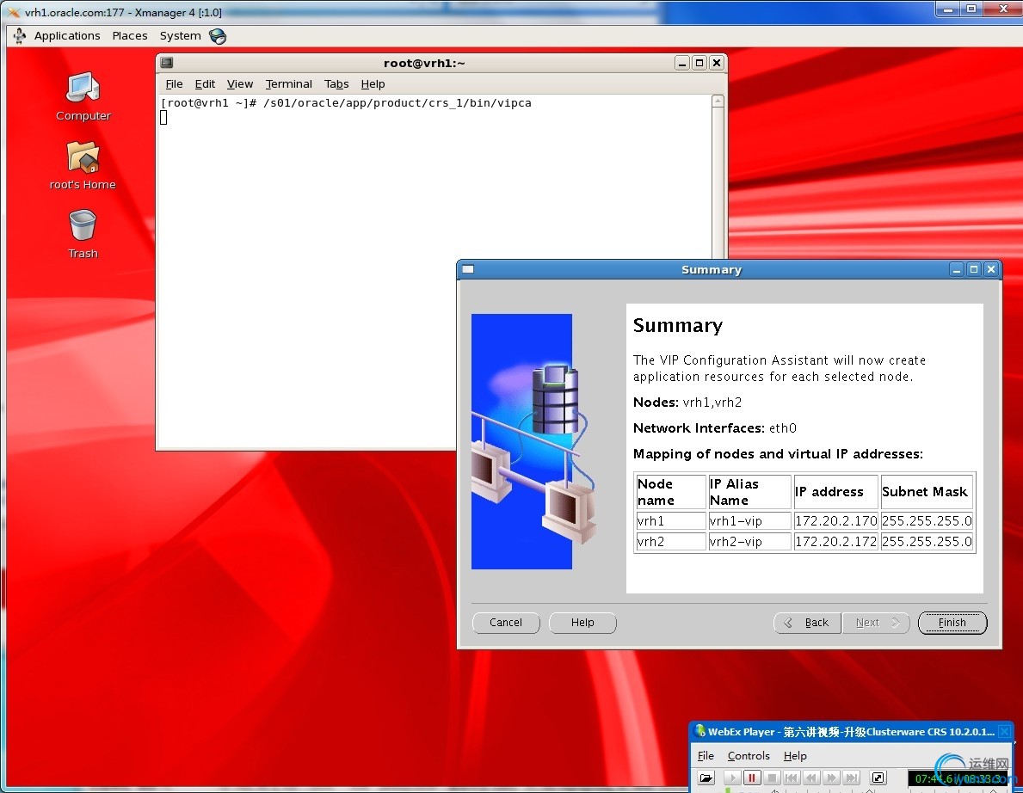Click the GNOME foot icon in the panel
The image size is (1023, 793).
[20, 36]
